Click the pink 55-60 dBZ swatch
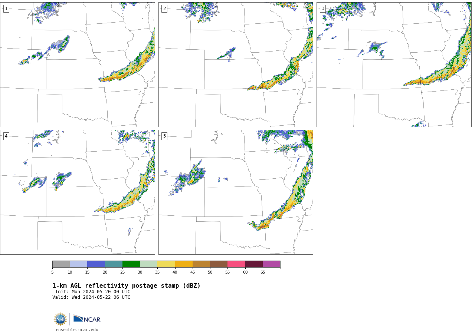The width and height of the screenshot is (475, 334). (236, 264)
